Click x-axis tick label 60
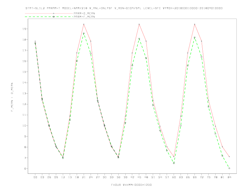 [x=174, y=177]
